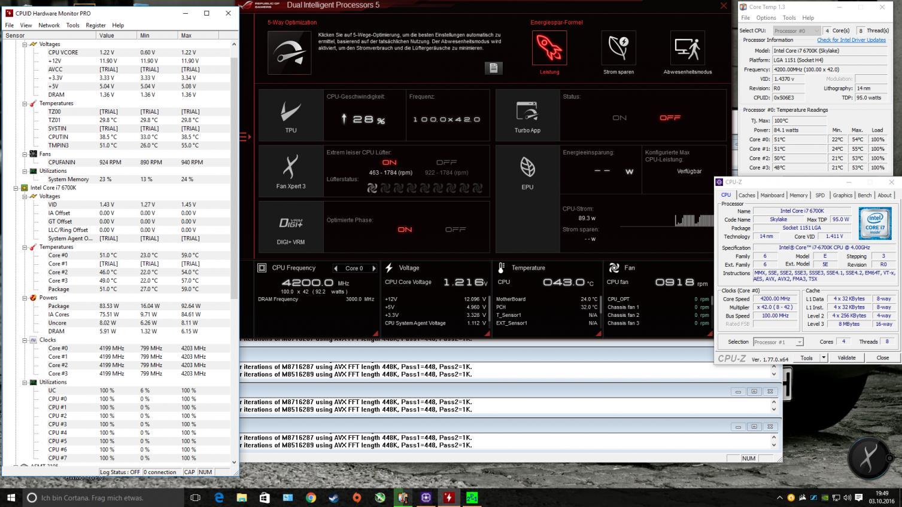Collapse the Fans node in HWMonitor

tap(25, 154)
